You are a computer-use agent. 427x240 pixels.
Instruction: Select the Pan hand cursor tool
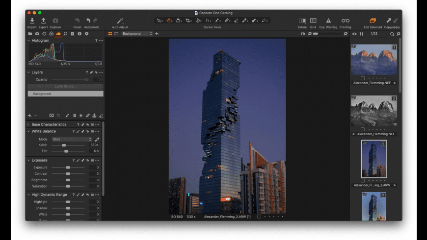169,21
